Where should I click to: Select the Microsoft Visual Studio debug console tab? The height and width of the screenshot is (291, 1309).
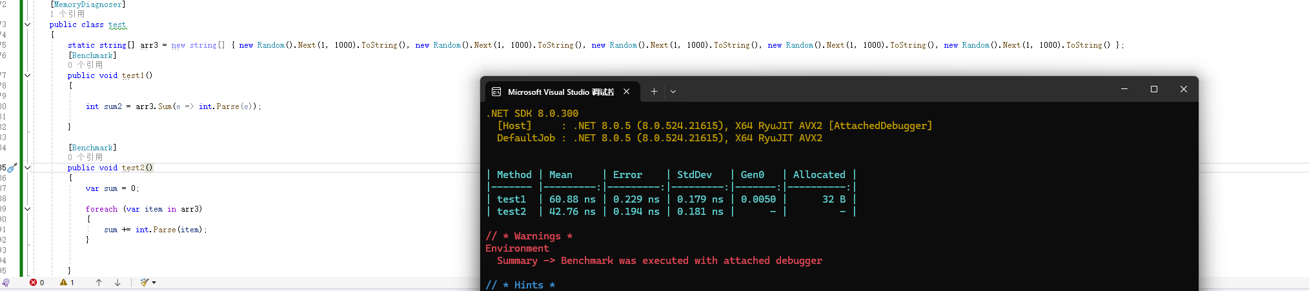[x=561, y=92]
